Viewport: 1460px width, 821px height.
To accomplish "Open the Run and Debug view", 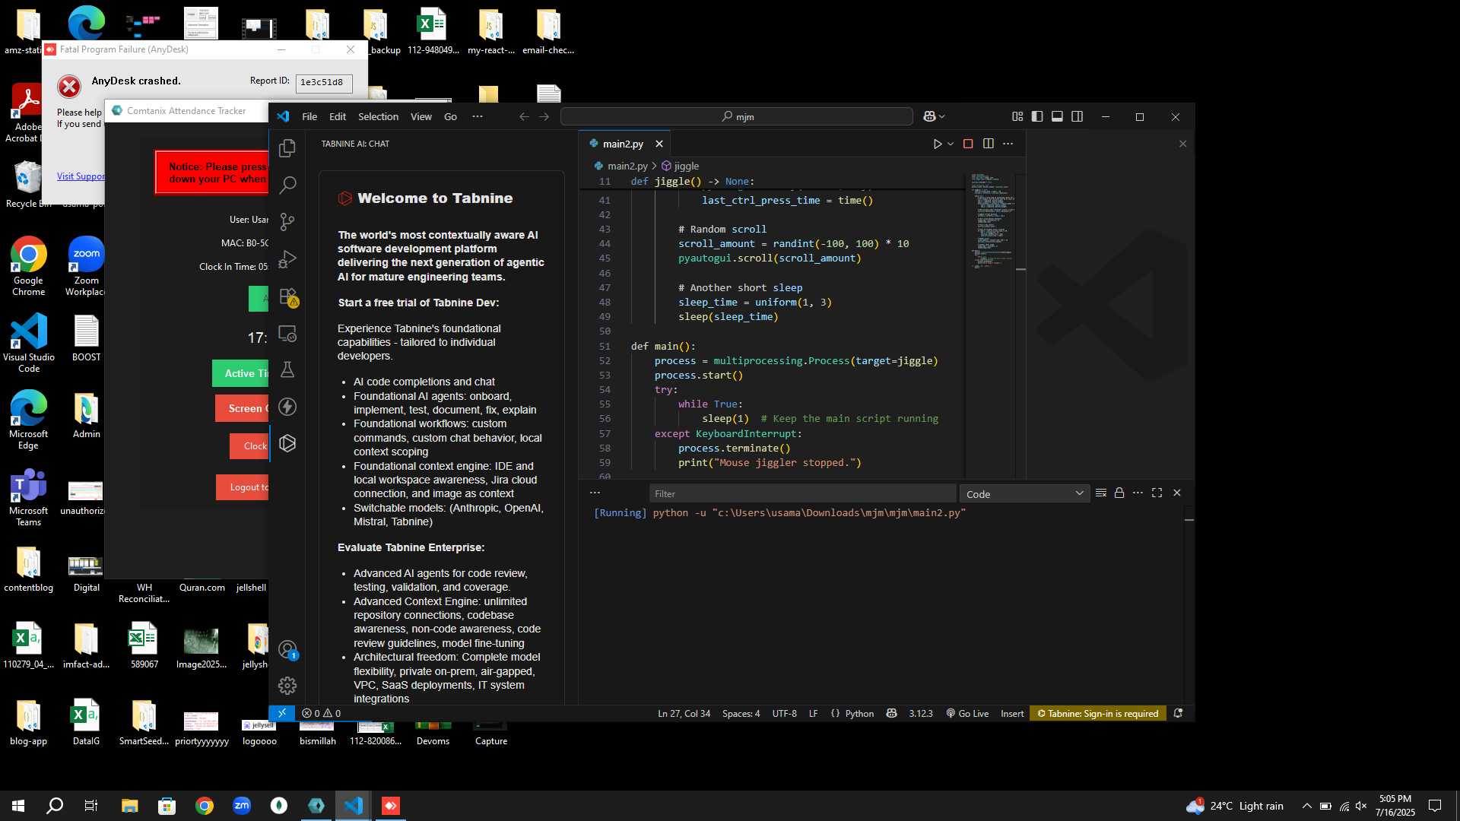I will (287, 258).
